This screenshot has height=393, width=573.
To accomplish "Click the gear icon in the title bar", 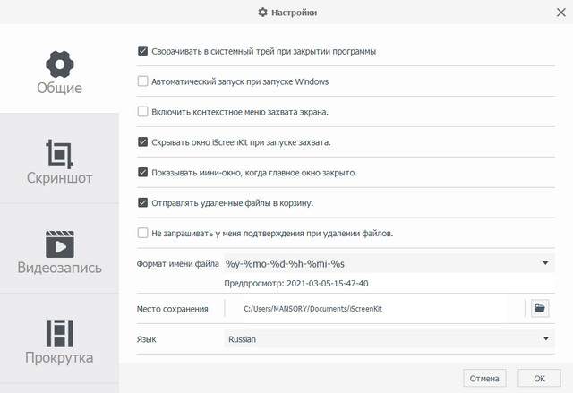I will (x=262, y=13).
